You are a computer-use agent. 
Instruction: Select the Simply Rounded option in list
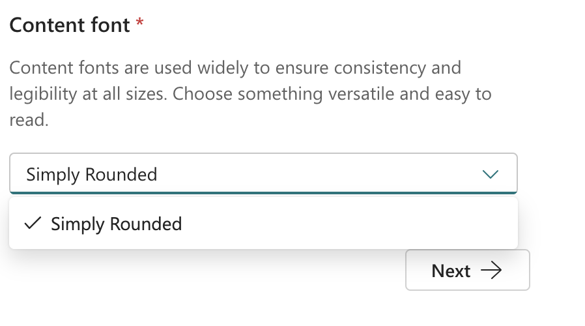(x=116, y=224)
